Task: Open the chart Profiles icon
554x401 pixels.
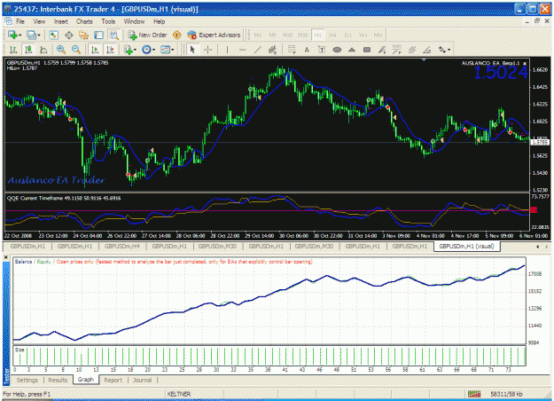Action: tap(31, 35)
